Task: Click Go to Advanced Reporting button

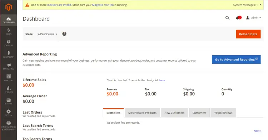Action: click(x=236, y=59)
